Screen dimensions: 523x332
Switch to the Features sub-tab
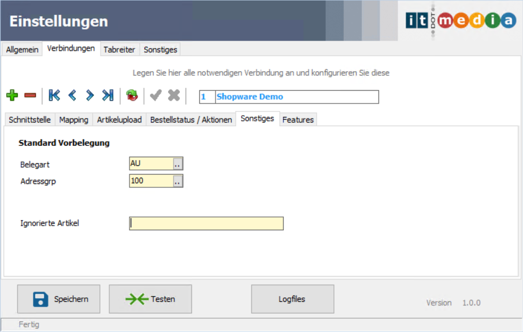pos(298,120)
